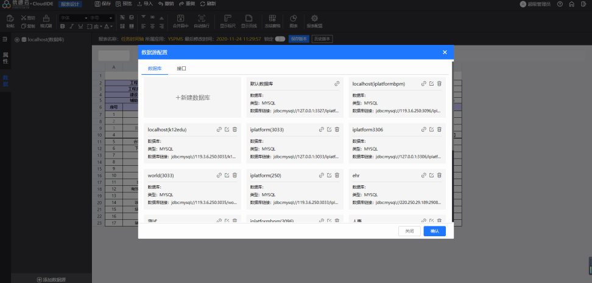Expand localhost(数据库) tree node
This screenshot has width=592, height=283.
(x=17, y=39)
